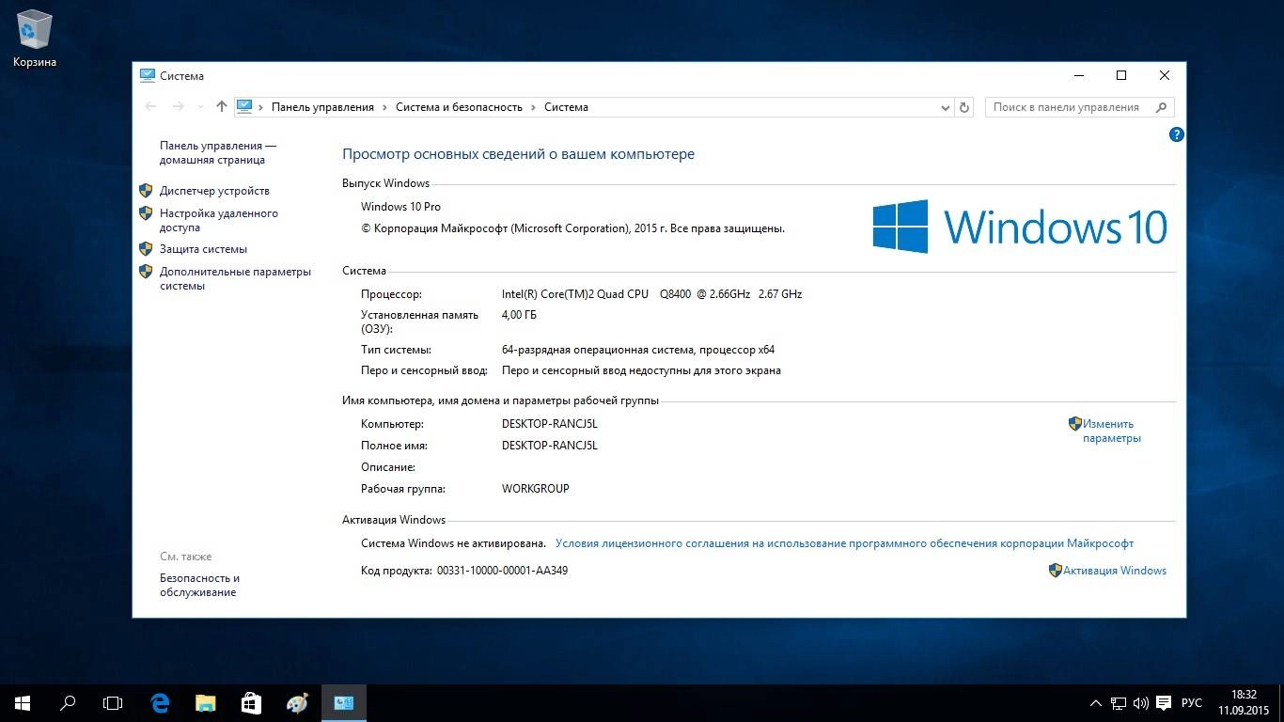This screenshot has width=1284, height=722.
Task: Click the Система window title icon
Action: point(148,75)
